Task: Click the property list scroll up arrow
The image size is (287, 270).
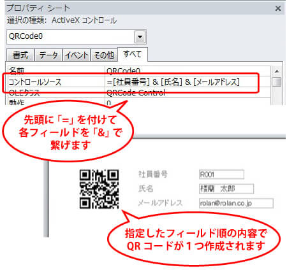Action: click(x=277, y=71)
